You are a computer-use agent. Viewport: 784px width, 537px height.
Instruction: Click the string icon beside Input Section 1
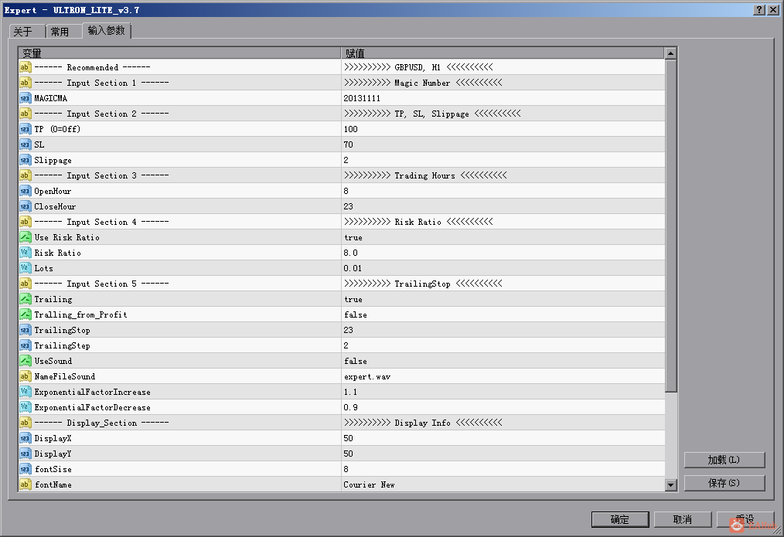pyautogui.click(x=25, y=83)
